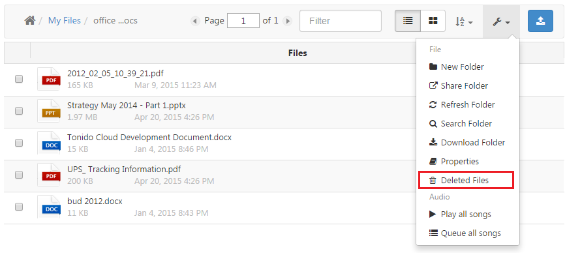
Task: Select checkbox for Tonido Cloud Development Document.docx
Action: 19,143
